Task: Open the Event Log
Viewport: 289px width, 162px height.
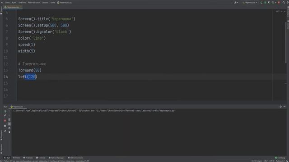Action: pyautogui.click(x=280, y=158)
